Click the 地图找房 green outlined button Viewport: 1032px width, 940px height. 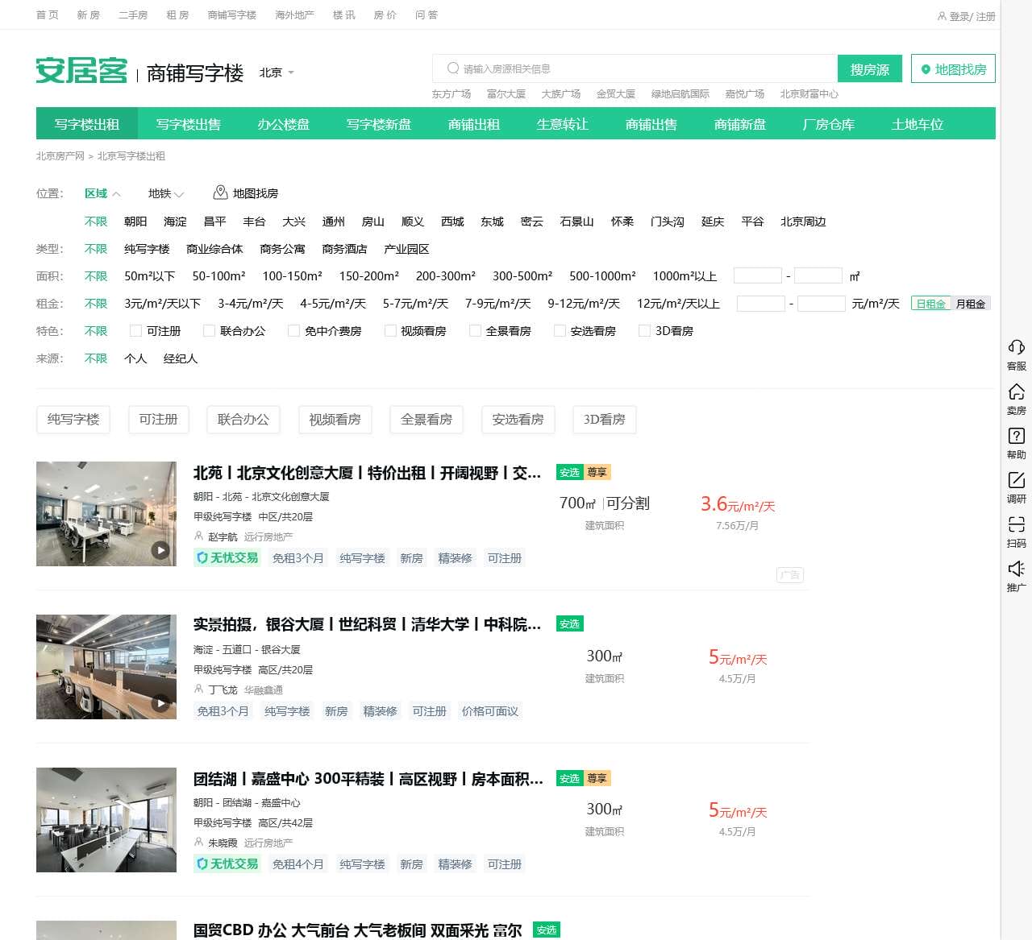pyautogui.click(x=953, y=69)
